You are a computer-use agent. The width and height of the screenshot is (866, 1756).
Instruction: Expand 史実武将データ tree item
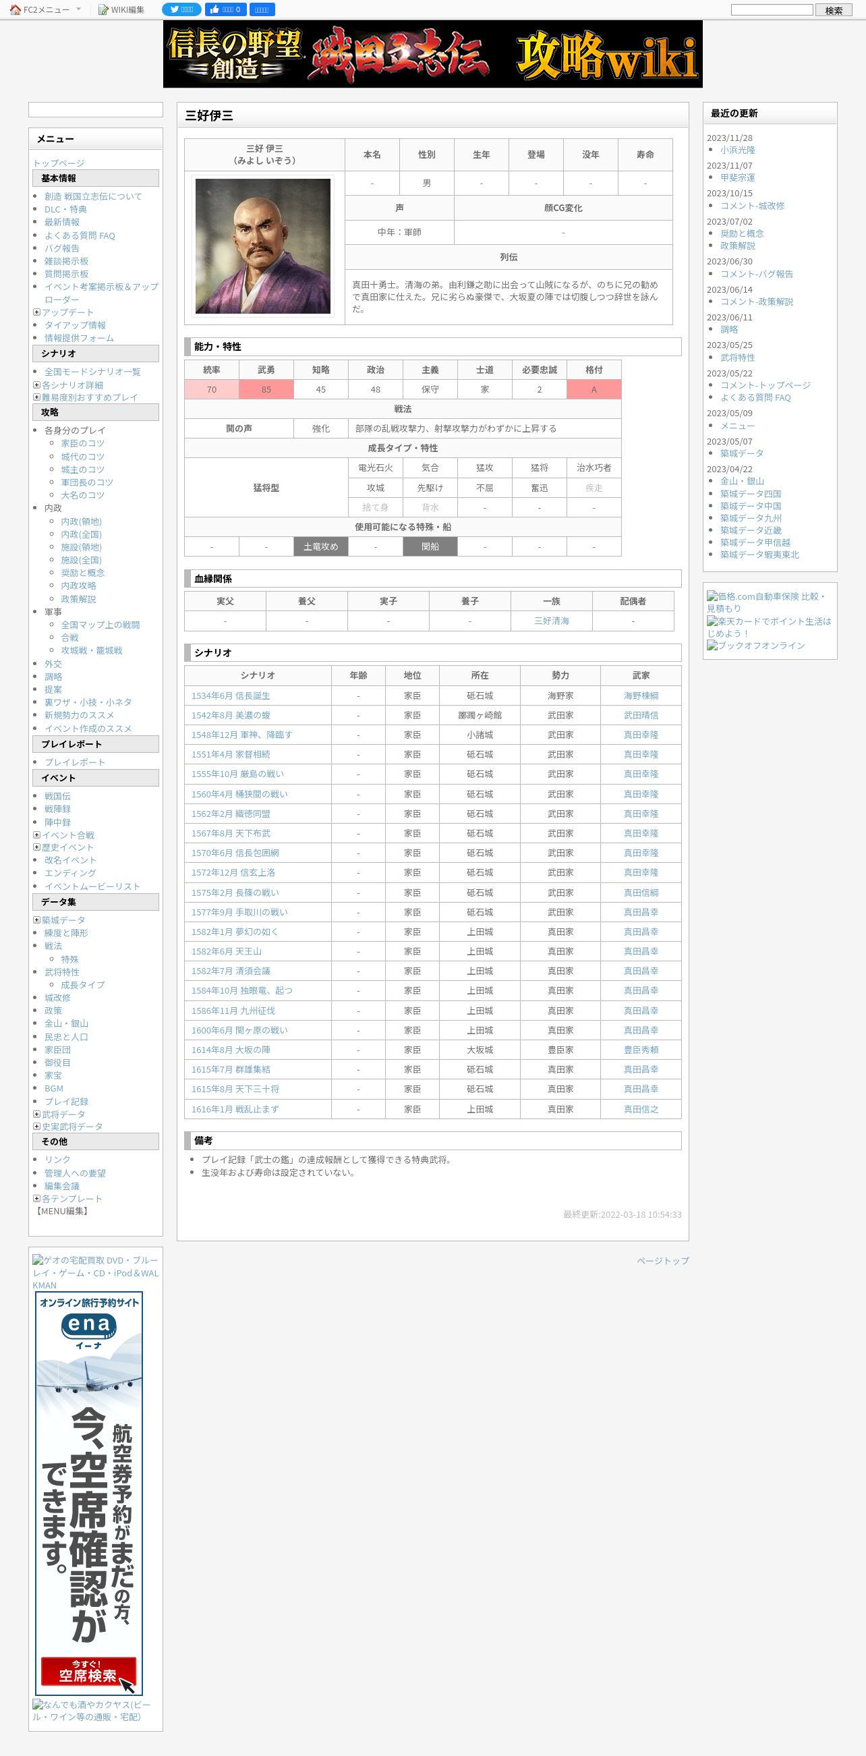(37, 1126)
